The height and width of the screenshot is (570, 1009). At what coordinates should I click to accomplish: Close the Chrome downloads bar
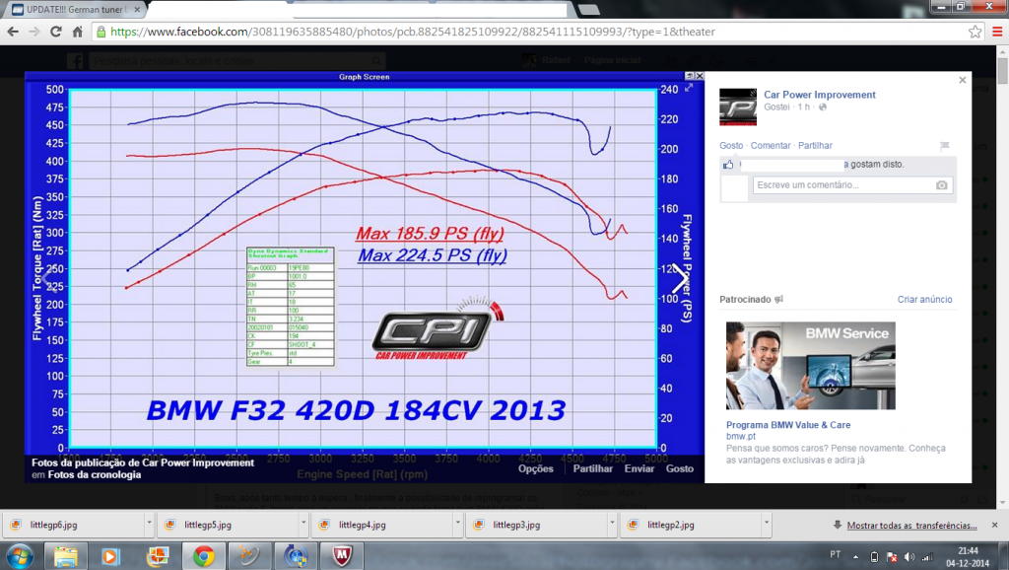tap(995, 525)
